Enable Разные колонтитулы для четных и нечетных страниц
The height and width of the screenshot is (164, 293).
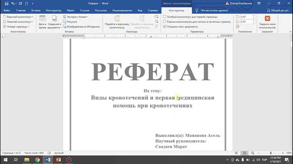coord(197,21)
